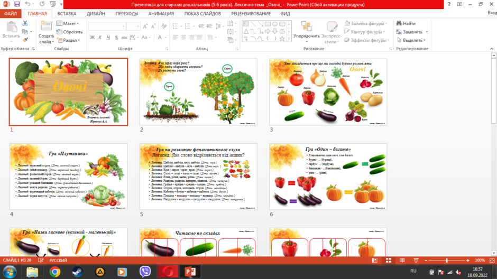Expand the Макет layout dropdown

tap(68, 23)
